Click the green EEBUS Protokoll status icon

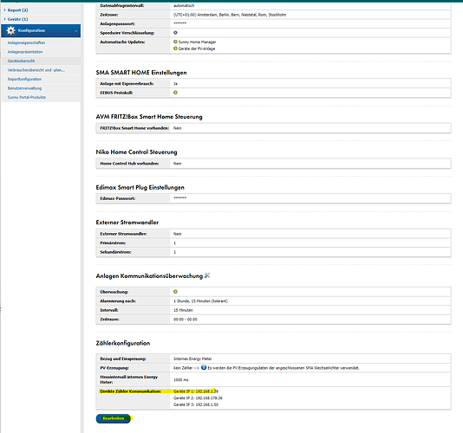175,93
